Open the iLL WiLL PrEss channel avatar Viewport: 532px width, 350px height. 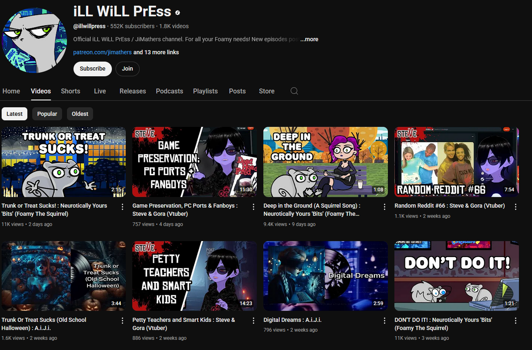coord(34,40)
